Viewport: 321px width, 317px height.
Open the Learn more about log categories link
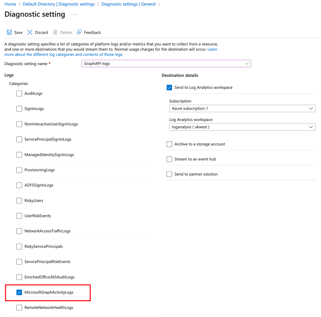pos(63,55)
